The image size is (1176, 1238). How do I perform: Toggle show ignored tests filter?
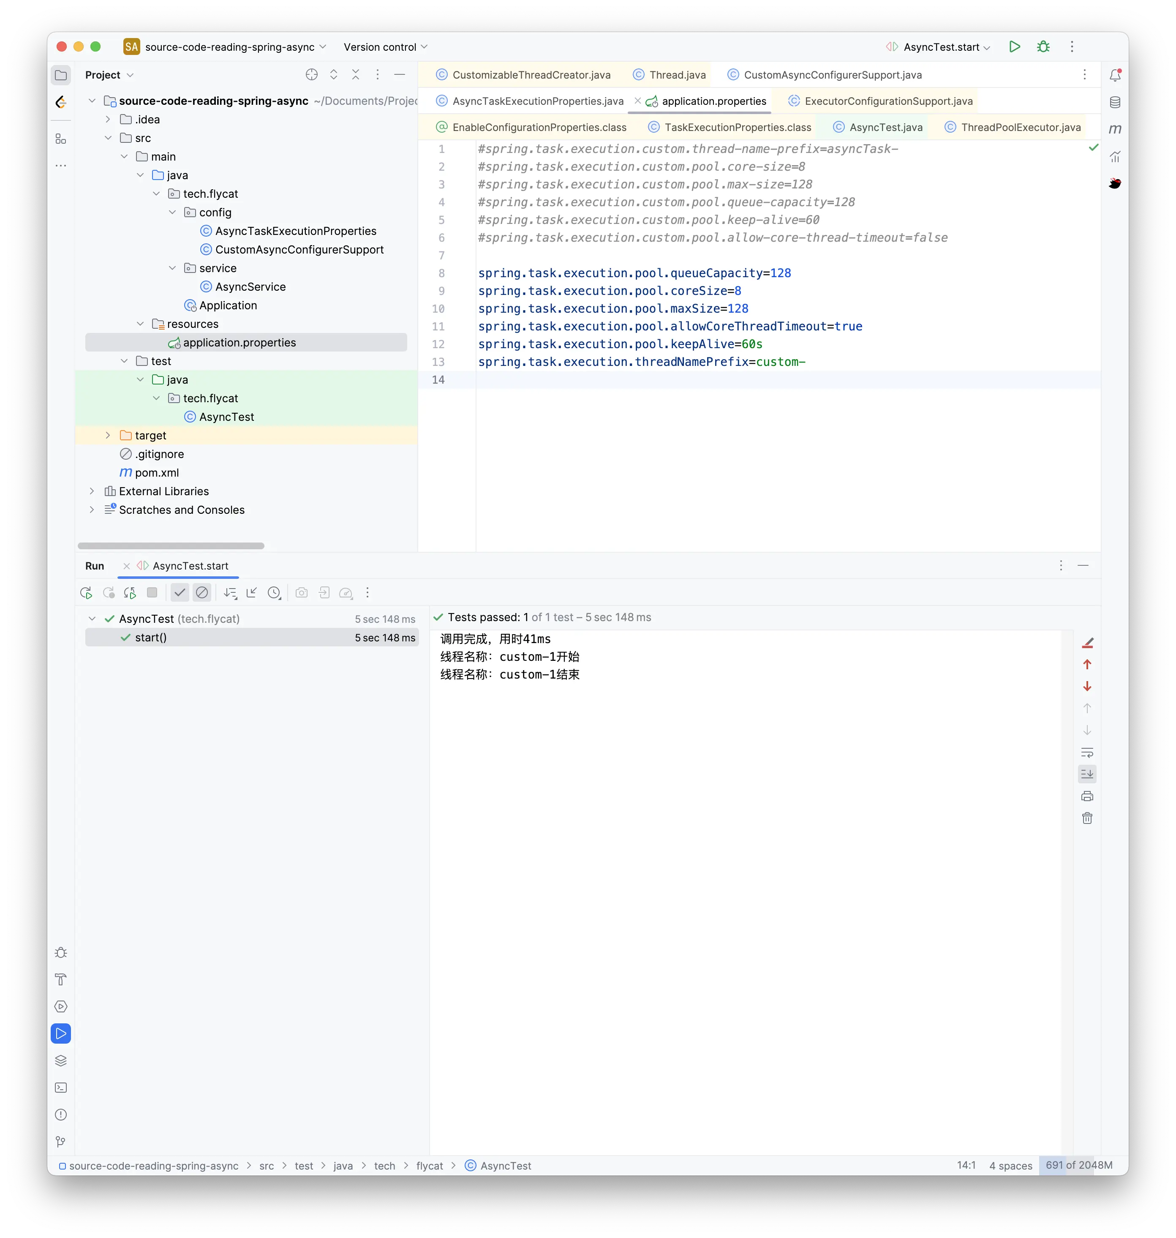(202, 593)
